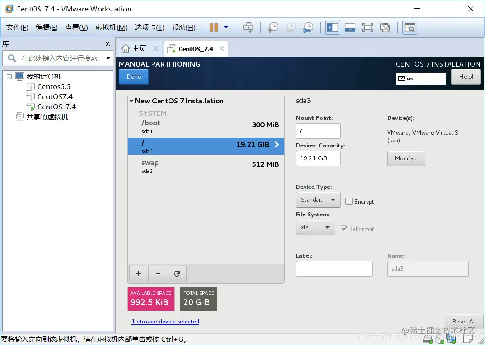Click the blue Done button
This screenshot has width=485, height=345.
click(134, 77)
